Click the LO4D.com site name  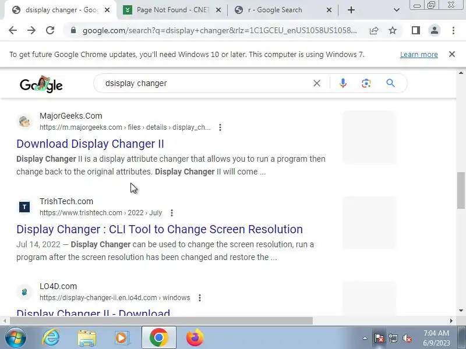pos(58,286)
